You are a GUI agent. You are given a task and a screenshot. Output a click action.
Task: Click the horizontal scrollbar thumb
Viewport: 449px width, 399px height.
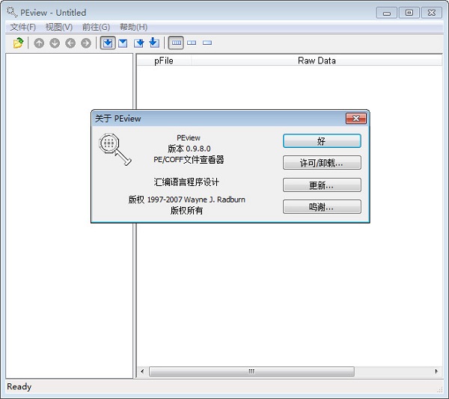click(x=251, y=371)
